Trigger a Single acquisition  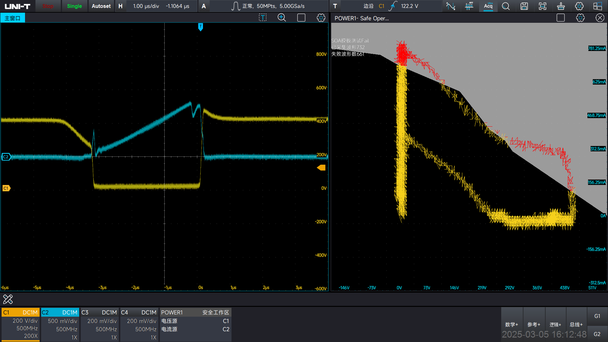[x=74, y=6]
